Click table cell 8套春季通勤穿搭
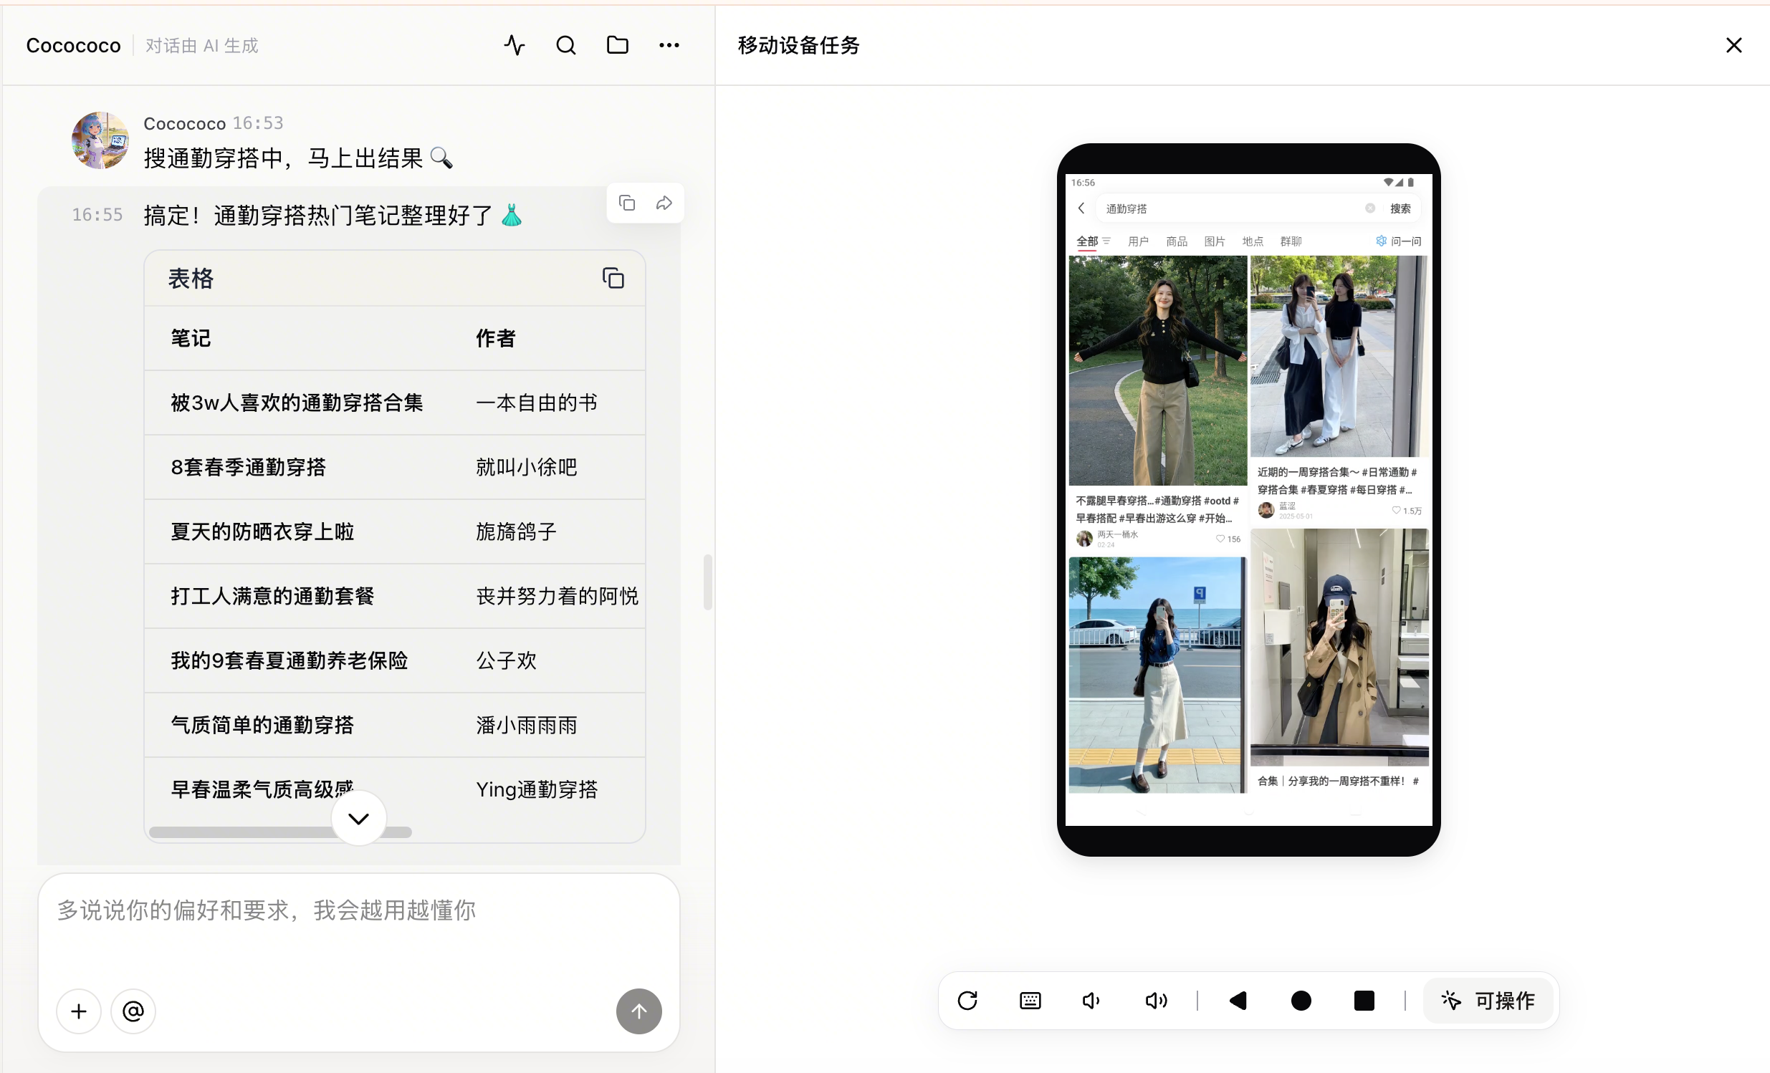 click(248, 468)
